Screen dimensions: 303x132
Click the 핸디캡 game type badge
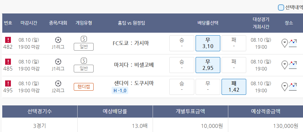84,87
